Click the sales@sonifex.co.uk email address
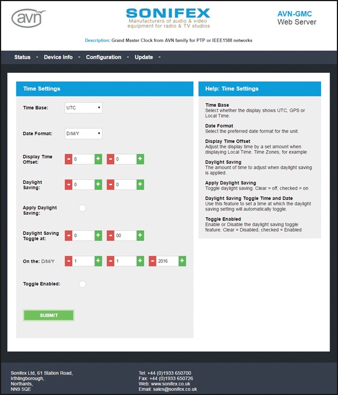This screenshot has height=395, width=338. click(x=175, y=389)
